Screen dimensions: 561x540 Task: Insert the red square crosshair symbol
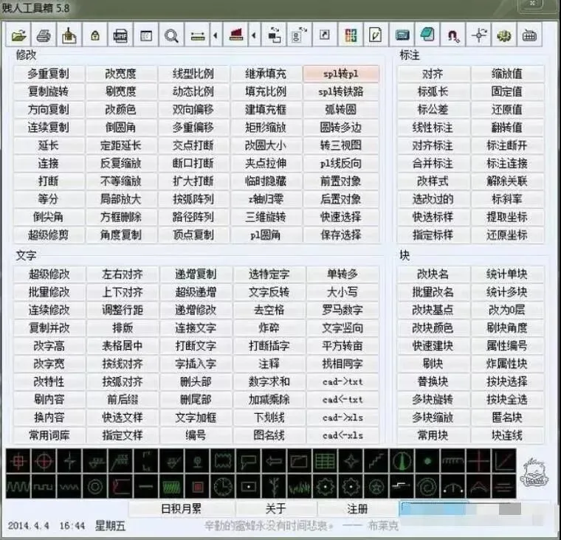18,461
